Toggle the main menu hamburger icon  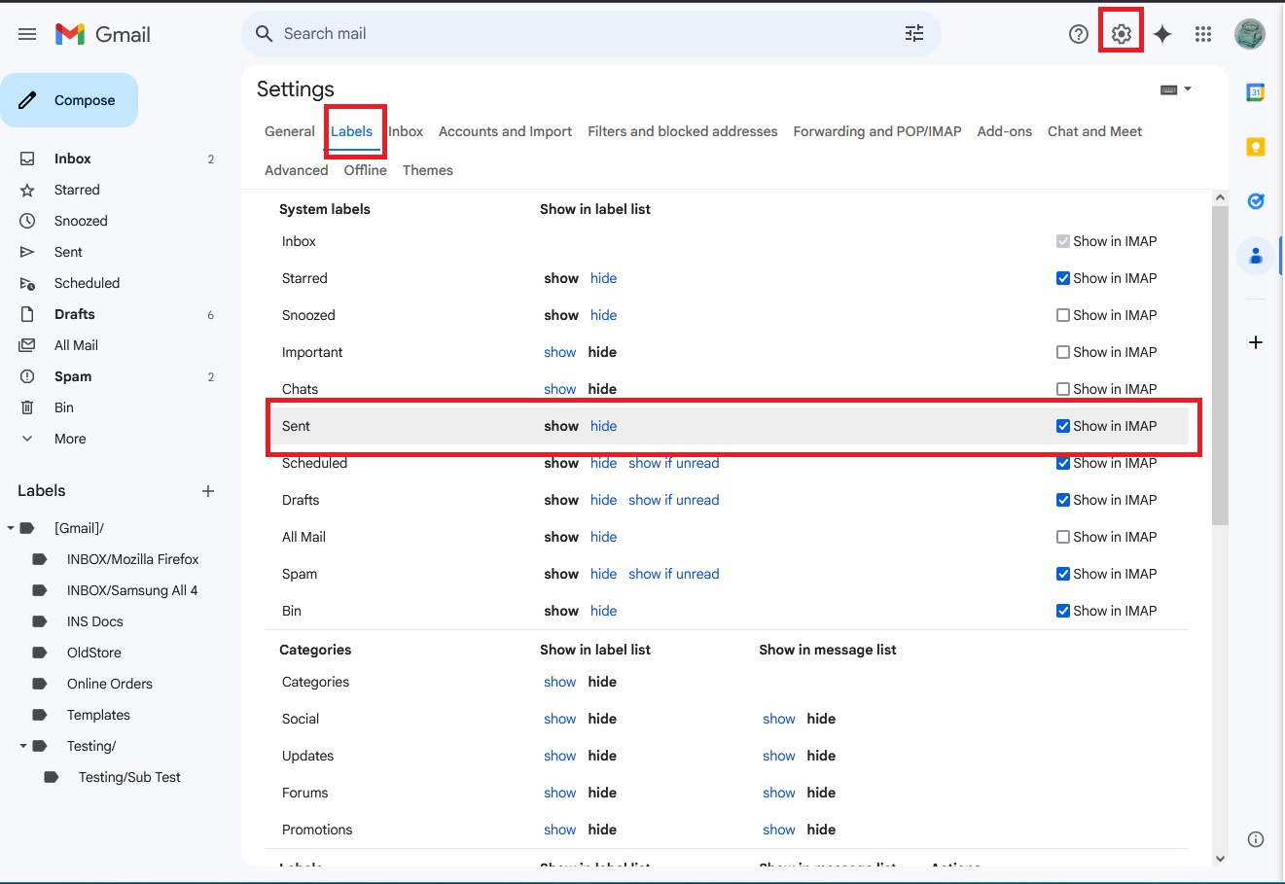[x=27, y=34]
